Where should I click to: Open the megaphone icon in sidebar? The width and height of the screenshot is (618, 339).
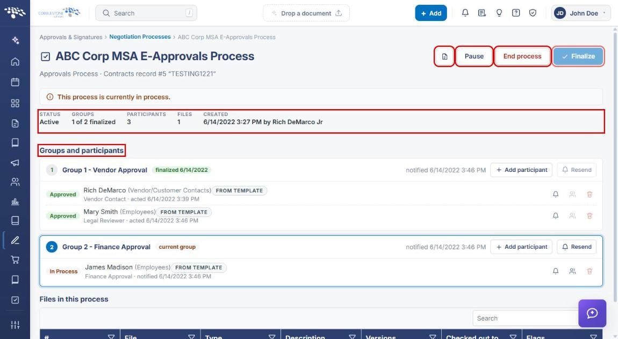(15, 162)
